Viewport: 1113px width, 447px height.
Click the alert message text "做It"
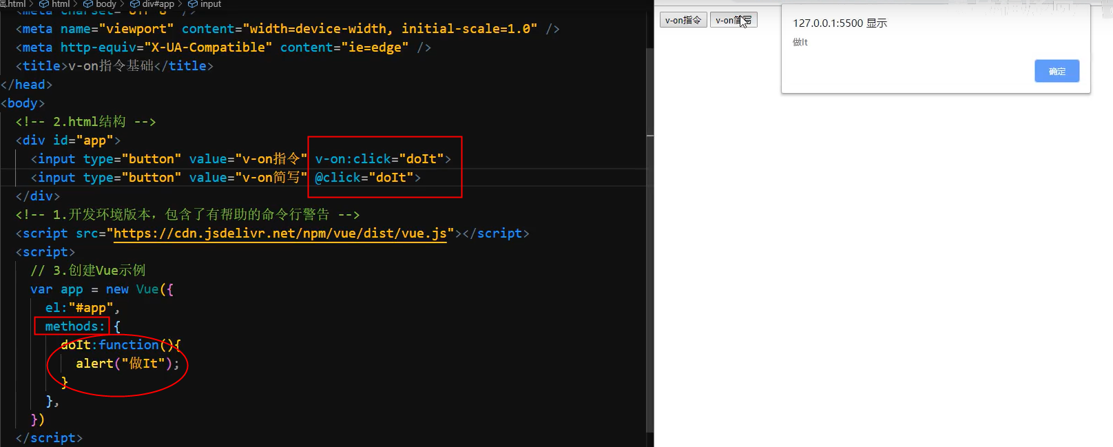[800, 42]
